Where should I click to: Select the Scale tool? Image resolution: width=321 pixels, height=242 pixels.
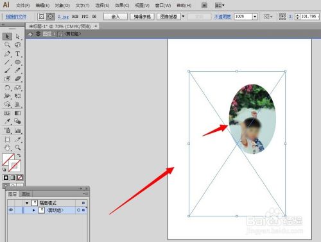click(18, 88)
